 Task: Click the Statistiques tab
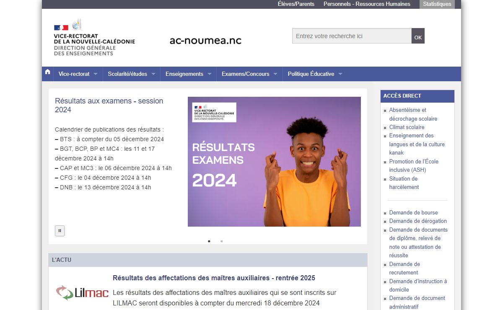[437, 4]
